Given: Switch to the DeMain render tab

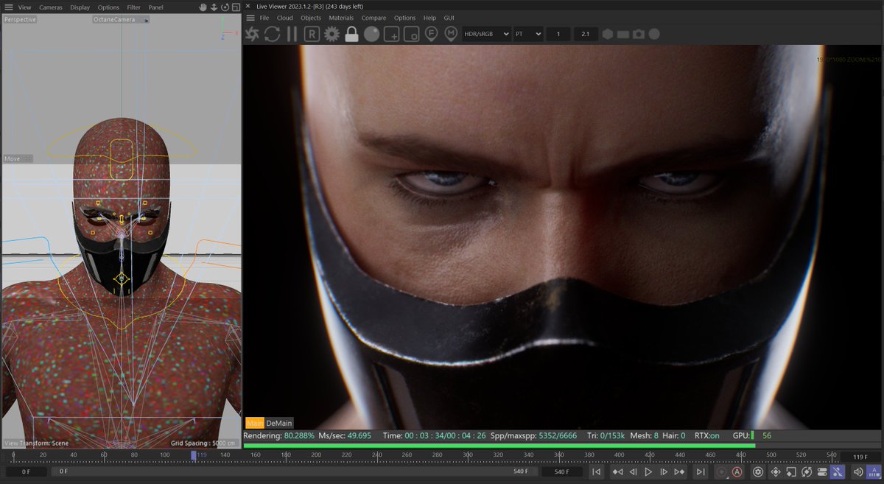Looking at the screenshot, I should coord(279,423).
